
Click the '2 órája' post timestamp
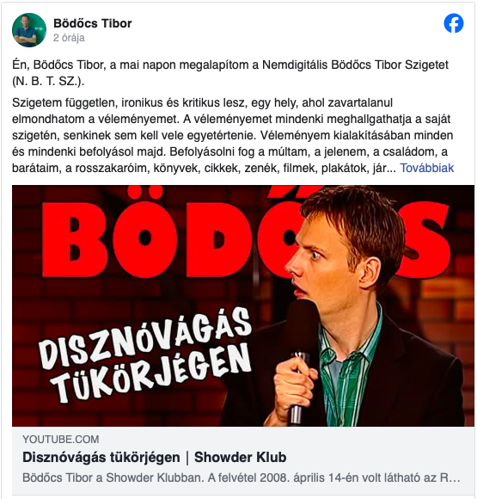[69, 38]
